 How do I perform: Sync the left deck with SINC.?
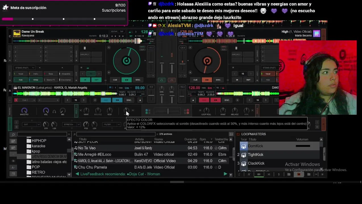click(138, 80)
